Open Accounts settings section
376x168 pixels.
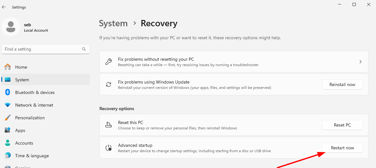[24, 143]
